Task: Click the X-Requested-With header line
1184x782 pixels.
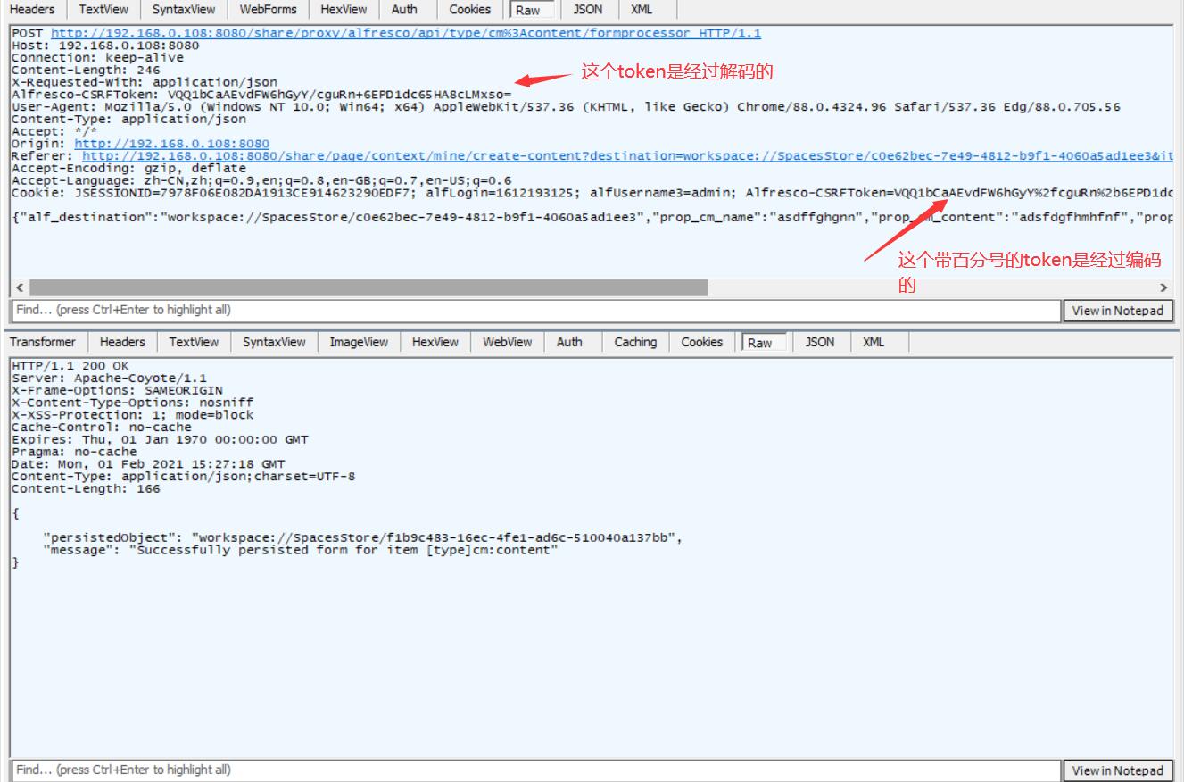Action: pyautogui.click(x=145, y=82)
